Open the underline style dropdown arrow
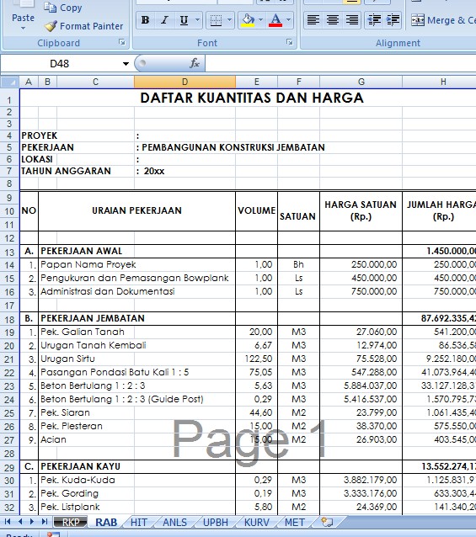476x537 pixels. click(198, 20)
